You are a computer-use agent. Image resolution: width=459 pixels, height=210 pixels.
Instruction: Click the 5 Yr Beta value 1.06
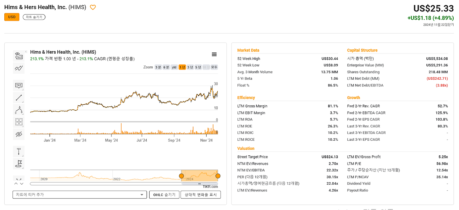point(334,79)
